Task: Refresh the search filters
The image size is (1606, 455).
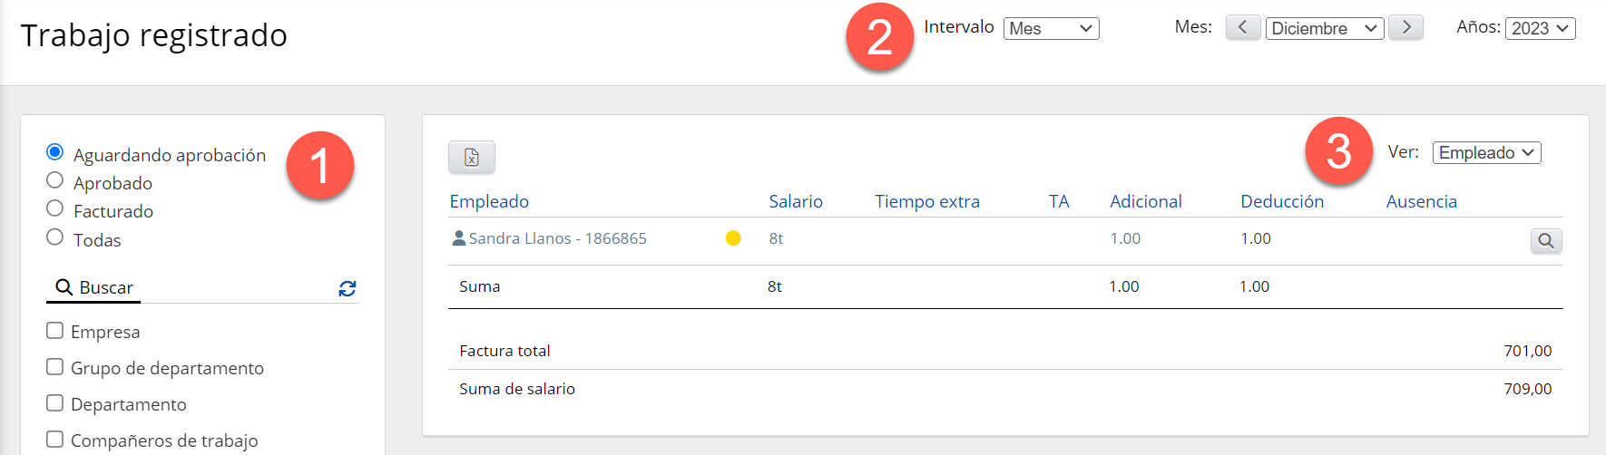Action: click(348, 288)
